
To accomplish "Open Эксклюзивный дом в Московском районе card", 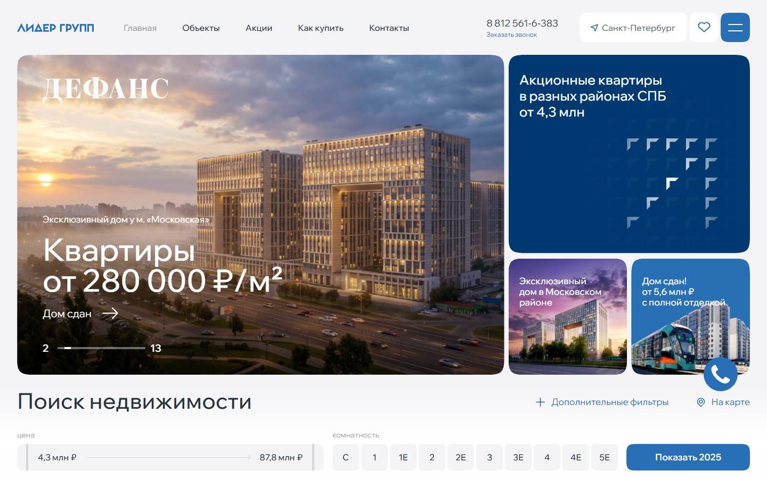I will 568,317.
